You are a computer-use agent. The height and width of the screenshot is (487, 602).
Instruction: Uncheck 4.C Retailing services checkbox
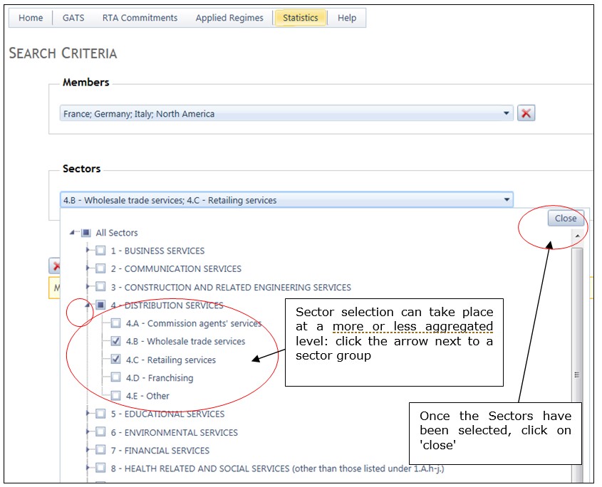(115, 360)
